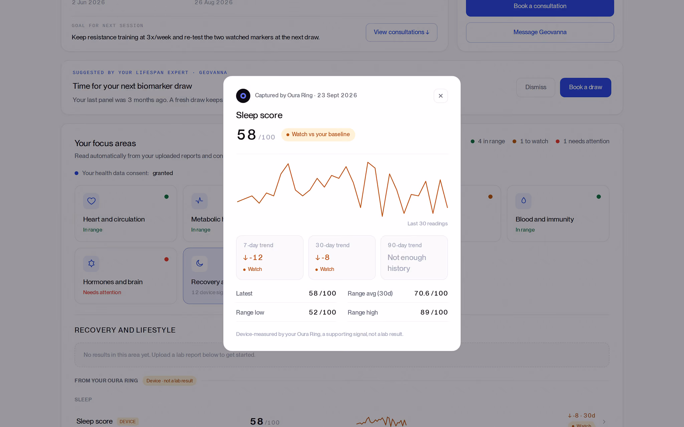Click Watch vs your baseline badge
This screenshot has height=427, width=684.
[318, 134]
